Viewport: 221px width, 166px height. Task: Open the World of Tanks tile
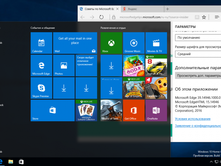coord(111,110)
